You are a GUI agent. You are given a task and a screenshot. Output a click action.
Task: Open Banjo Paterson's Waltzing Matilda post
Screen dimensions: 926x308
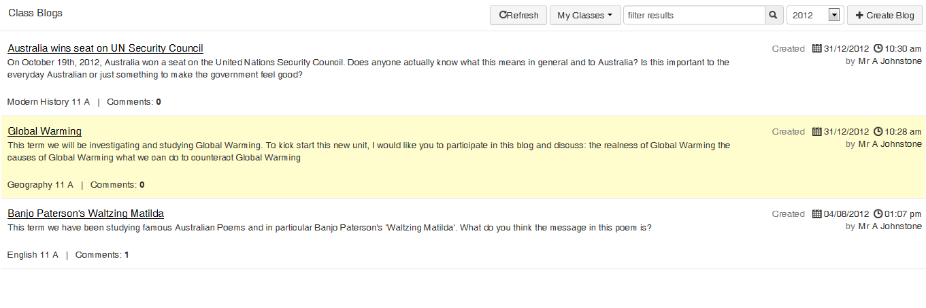86,213
